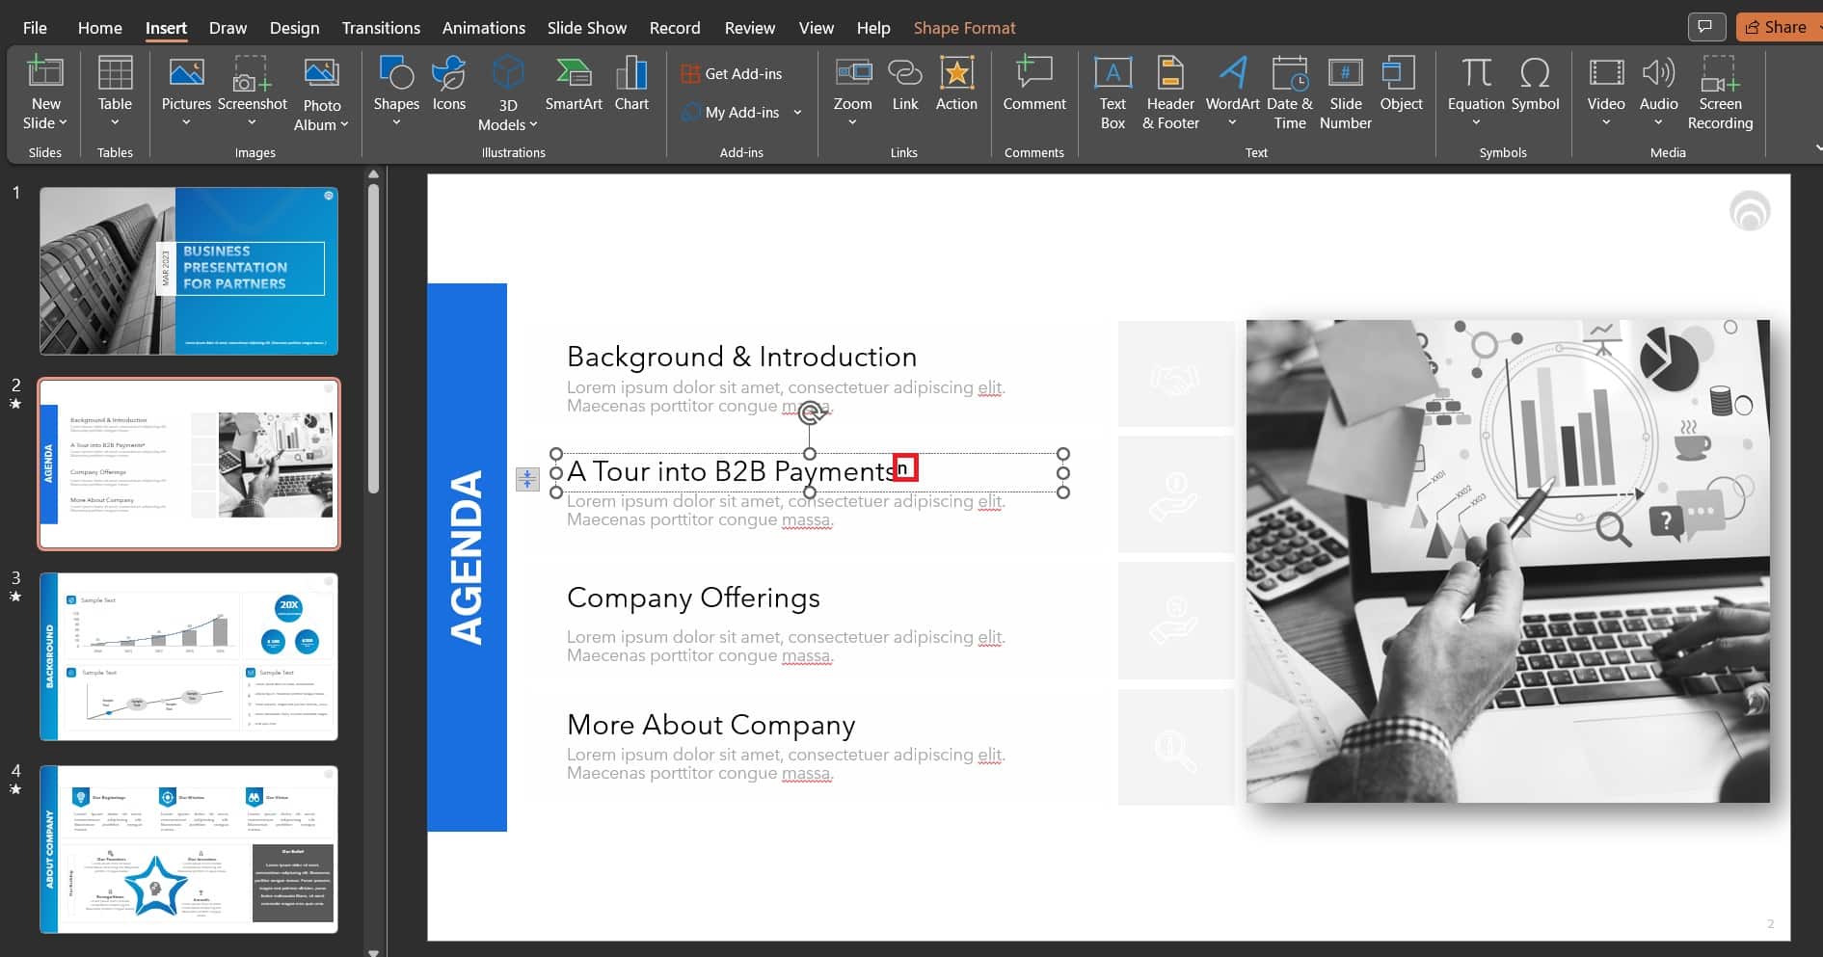Open the Shape Format tab

coord(964,27)
